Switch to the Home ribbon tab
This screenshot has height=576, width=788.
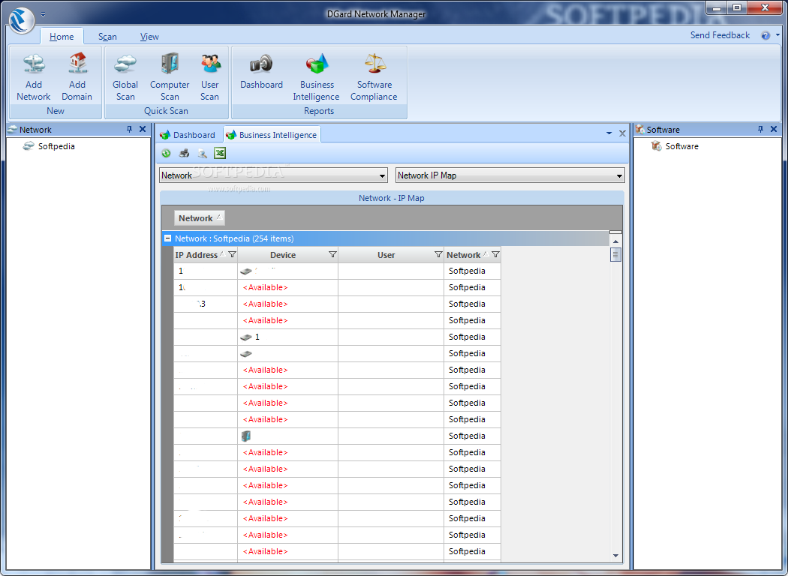pos(62,37)
